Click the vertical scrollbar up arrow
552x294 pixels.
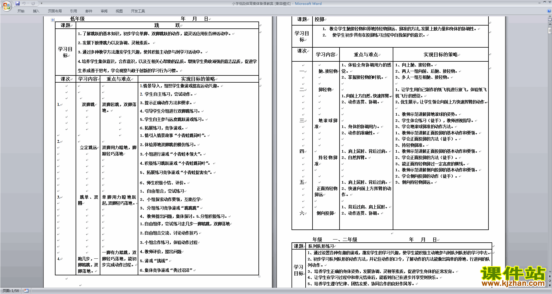(550, 24)
